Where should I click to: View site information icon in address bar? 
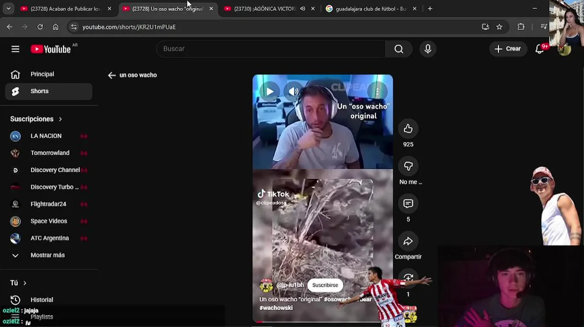(74, 27)
